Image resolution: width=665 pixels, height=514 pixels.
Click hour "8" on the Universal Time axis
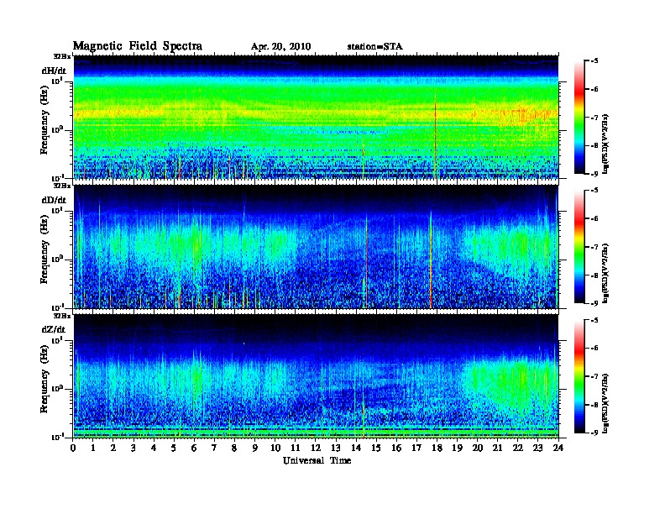click(x=234, y=448)
